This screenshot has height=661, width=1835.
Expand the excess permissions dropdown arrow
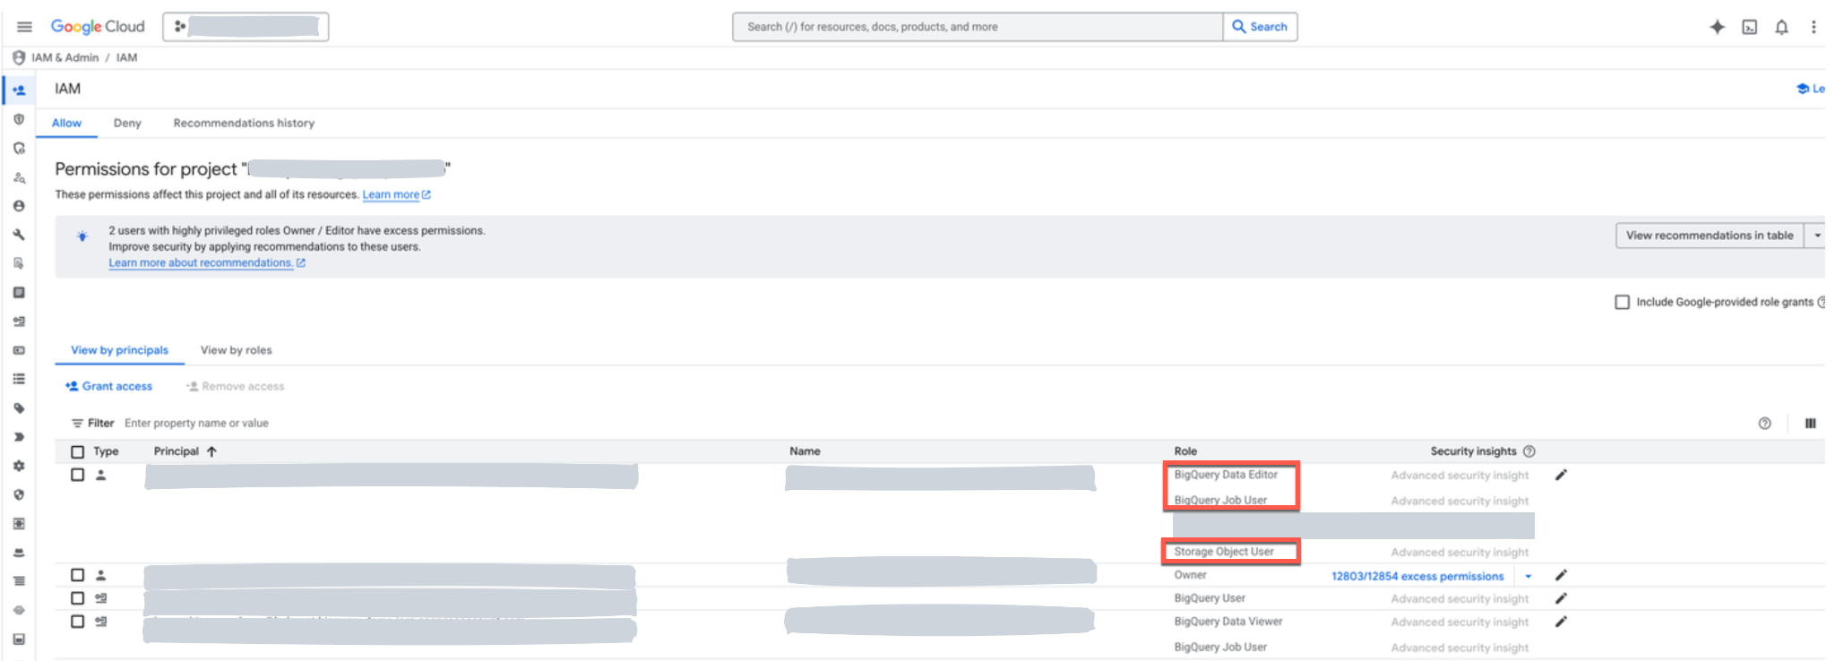[1528, 577]
